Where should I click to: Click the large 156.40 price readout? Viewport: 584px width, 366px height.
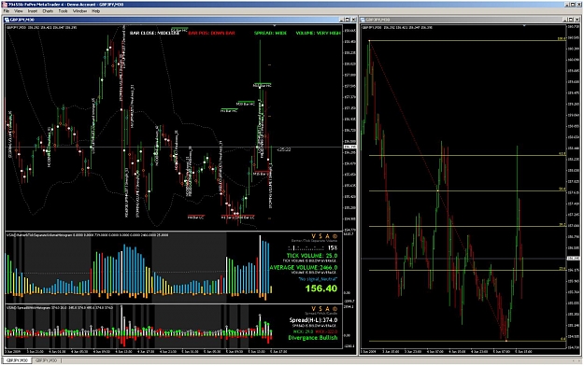click(321, 289)
